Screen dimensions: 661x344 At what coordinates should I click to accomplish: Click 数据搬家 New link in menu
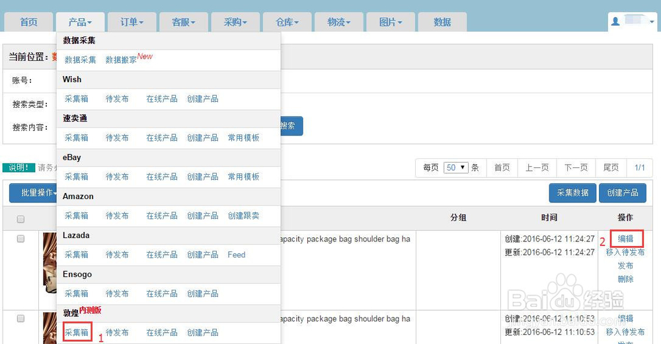tap(129, 59)
